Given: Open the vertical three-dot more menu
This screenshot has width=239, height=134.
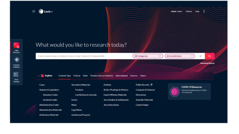Looking at the screenshot, I should pyautogui.click(x=204, y=11).
